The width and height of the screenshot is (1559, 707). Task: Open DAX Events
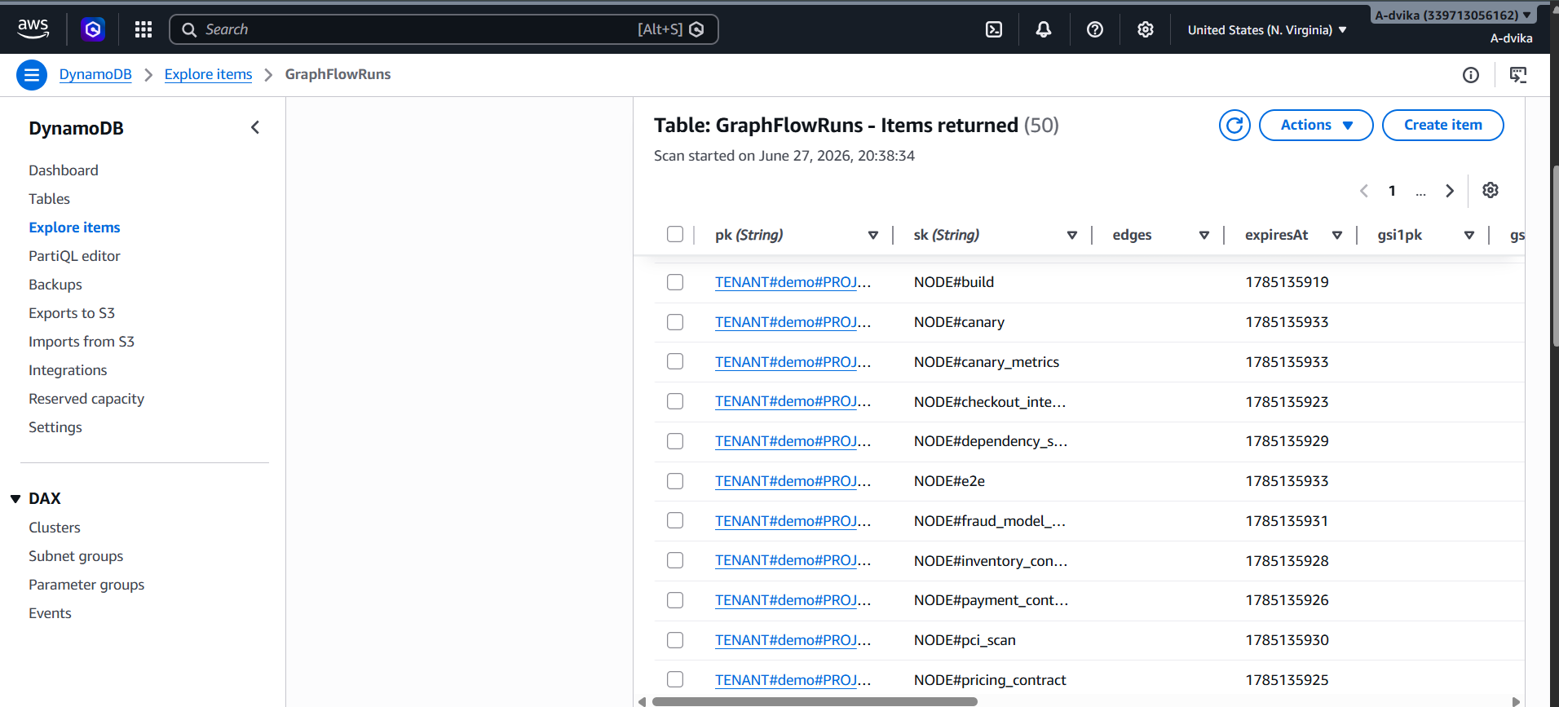pos(50,613)
